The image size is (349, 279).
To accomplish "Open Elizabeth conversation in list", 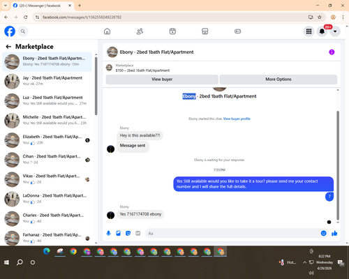I will 47,140.
